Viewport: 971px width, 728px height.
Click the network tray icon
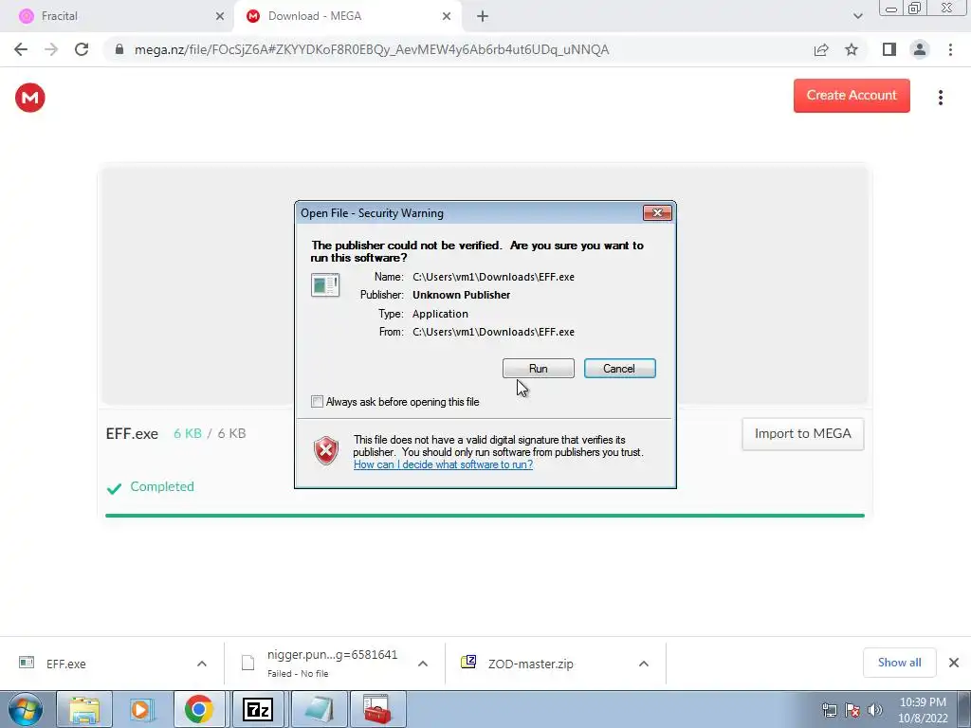coord(829,711)
